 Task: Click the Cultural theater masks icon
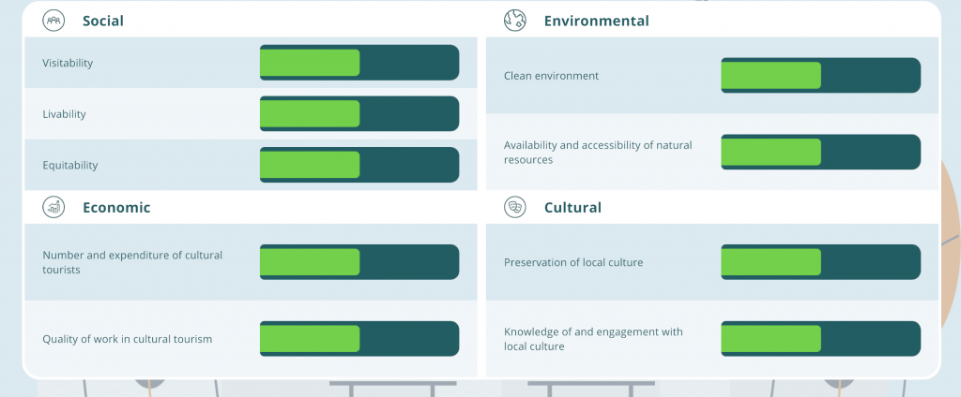(x=515, y=207)
